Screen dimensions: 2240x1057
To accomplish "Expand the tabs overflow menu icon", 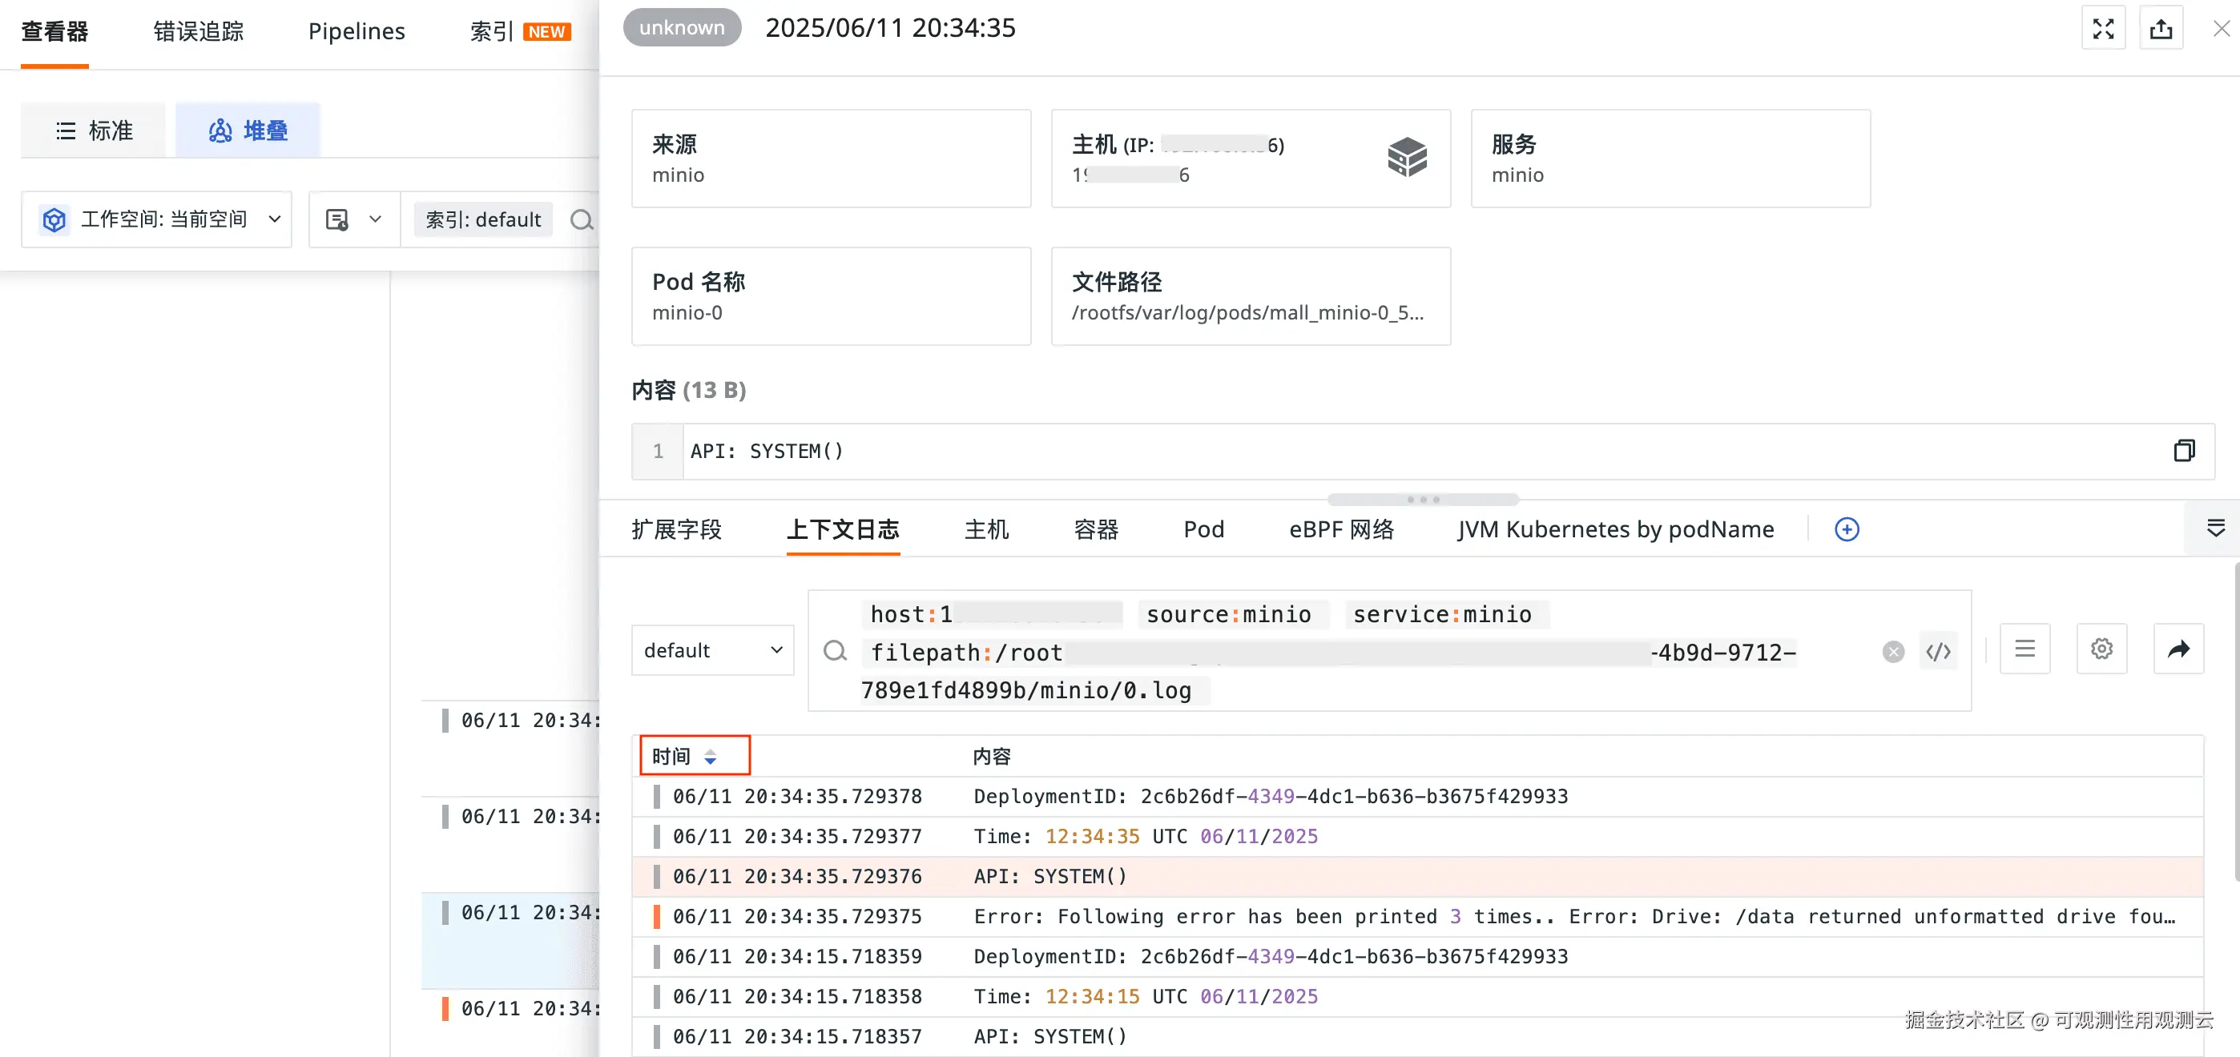I will click(2215, 528).
